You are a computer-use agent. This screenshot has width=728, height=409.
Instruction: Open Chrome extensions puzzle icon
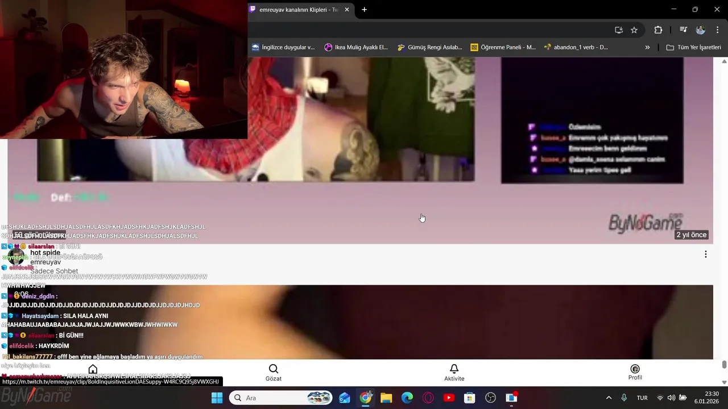click(x=658, y=30)
